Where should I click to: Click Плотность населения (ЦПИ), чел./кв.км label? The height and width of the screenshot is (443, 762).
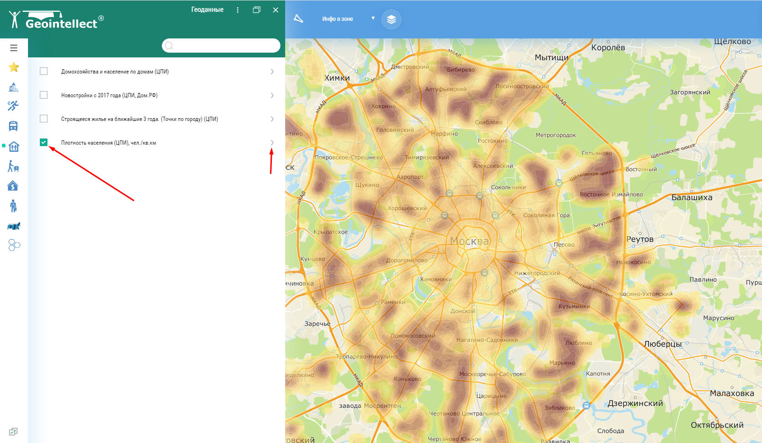(x=109, y=143)
